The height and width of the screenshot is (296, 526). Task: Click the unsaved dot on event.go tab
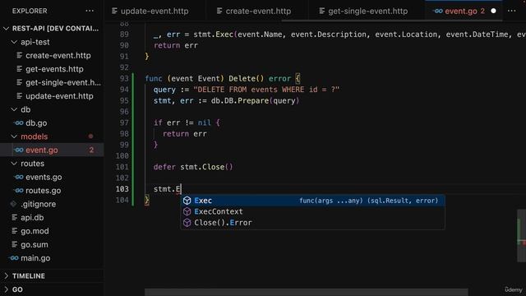click(493, 11)
